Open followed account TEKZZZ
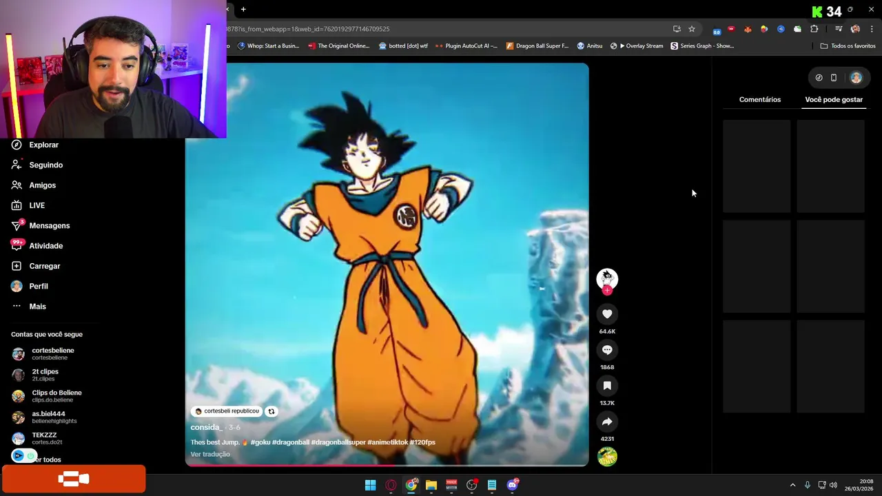The width and height of the screenshot is (882, 496). point(37,438)
